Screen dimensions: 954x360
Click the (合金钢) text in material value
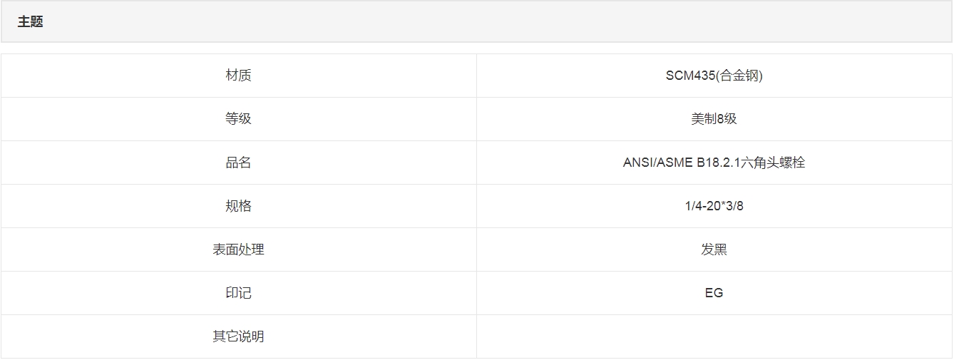pyautogui.click(x=739, y=76)
